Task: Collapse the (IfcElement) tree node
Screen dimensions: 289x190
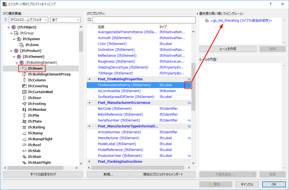Action: pos(14,57)
